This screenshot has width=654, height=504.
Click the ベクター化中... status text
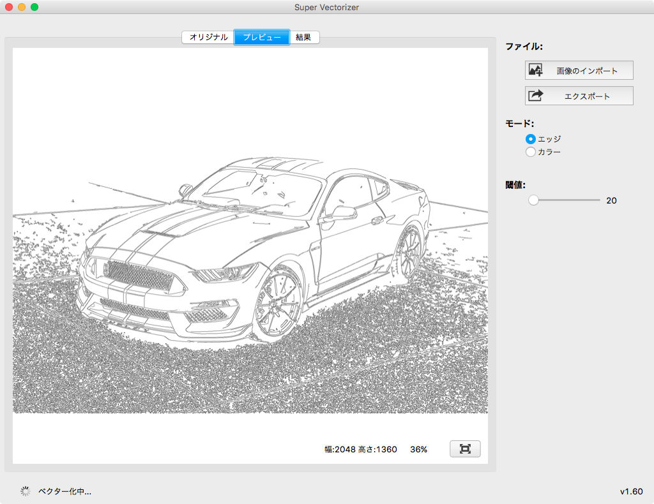65,491
